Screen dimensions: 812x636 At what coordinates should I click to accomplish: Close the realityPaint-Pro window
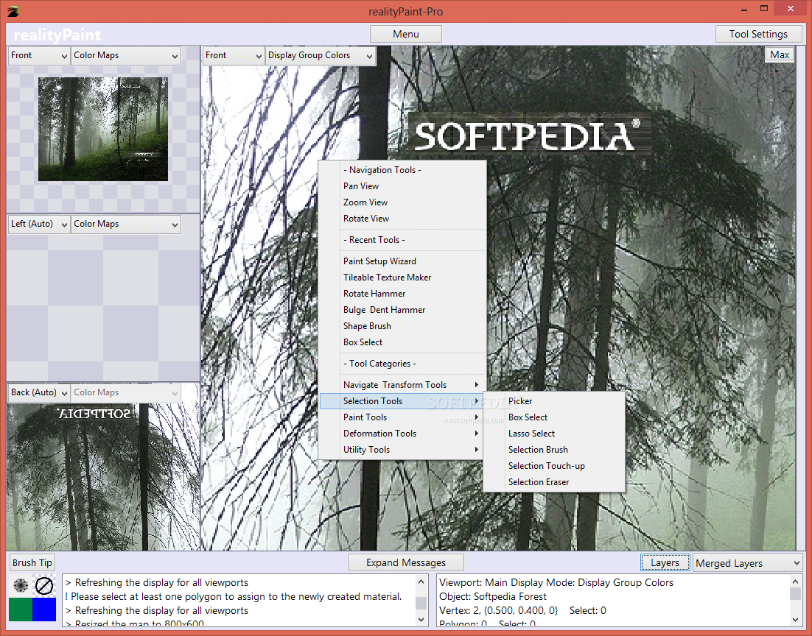[790, 9]
